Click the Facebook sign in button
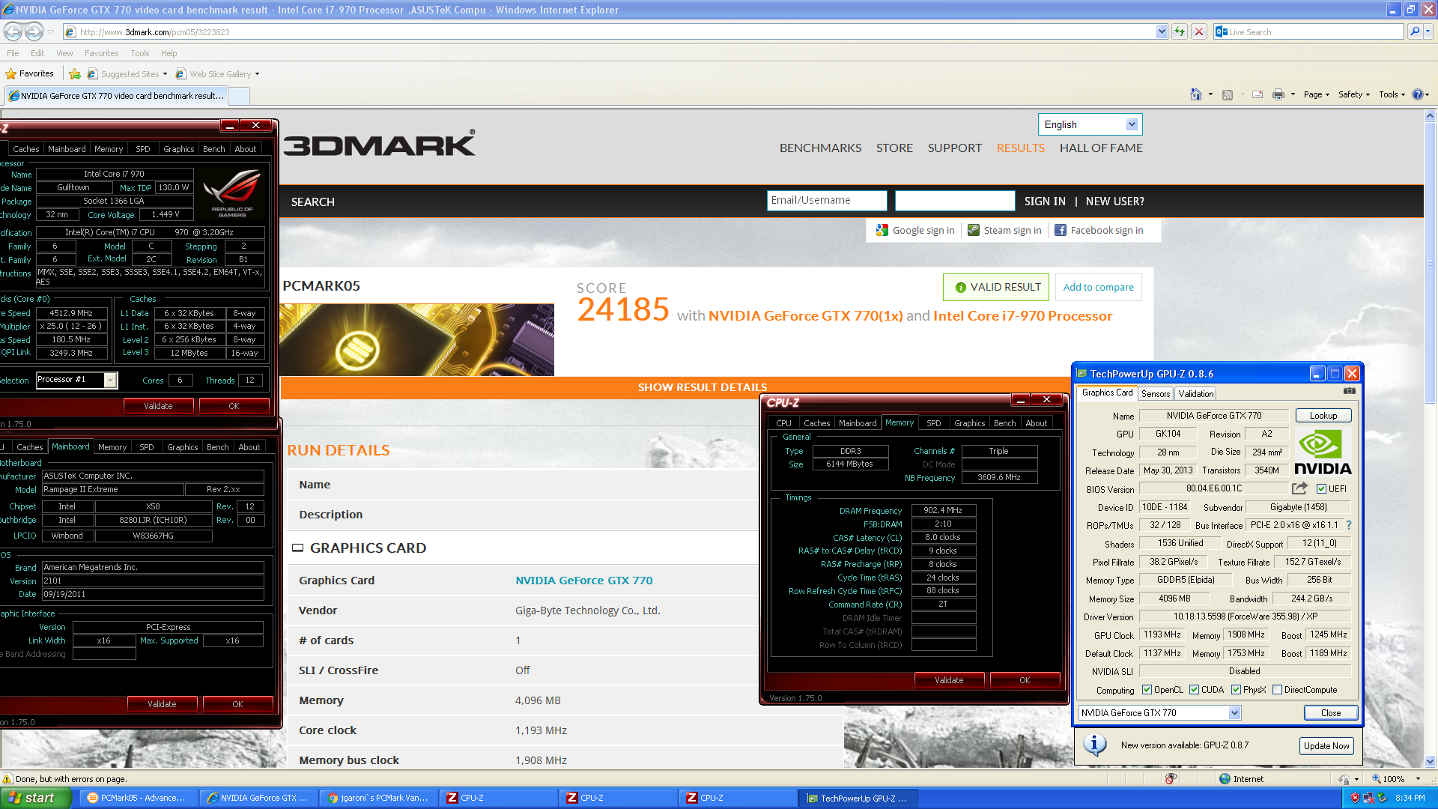Viewport: 1438px width, 809px height. [1099, 230]
